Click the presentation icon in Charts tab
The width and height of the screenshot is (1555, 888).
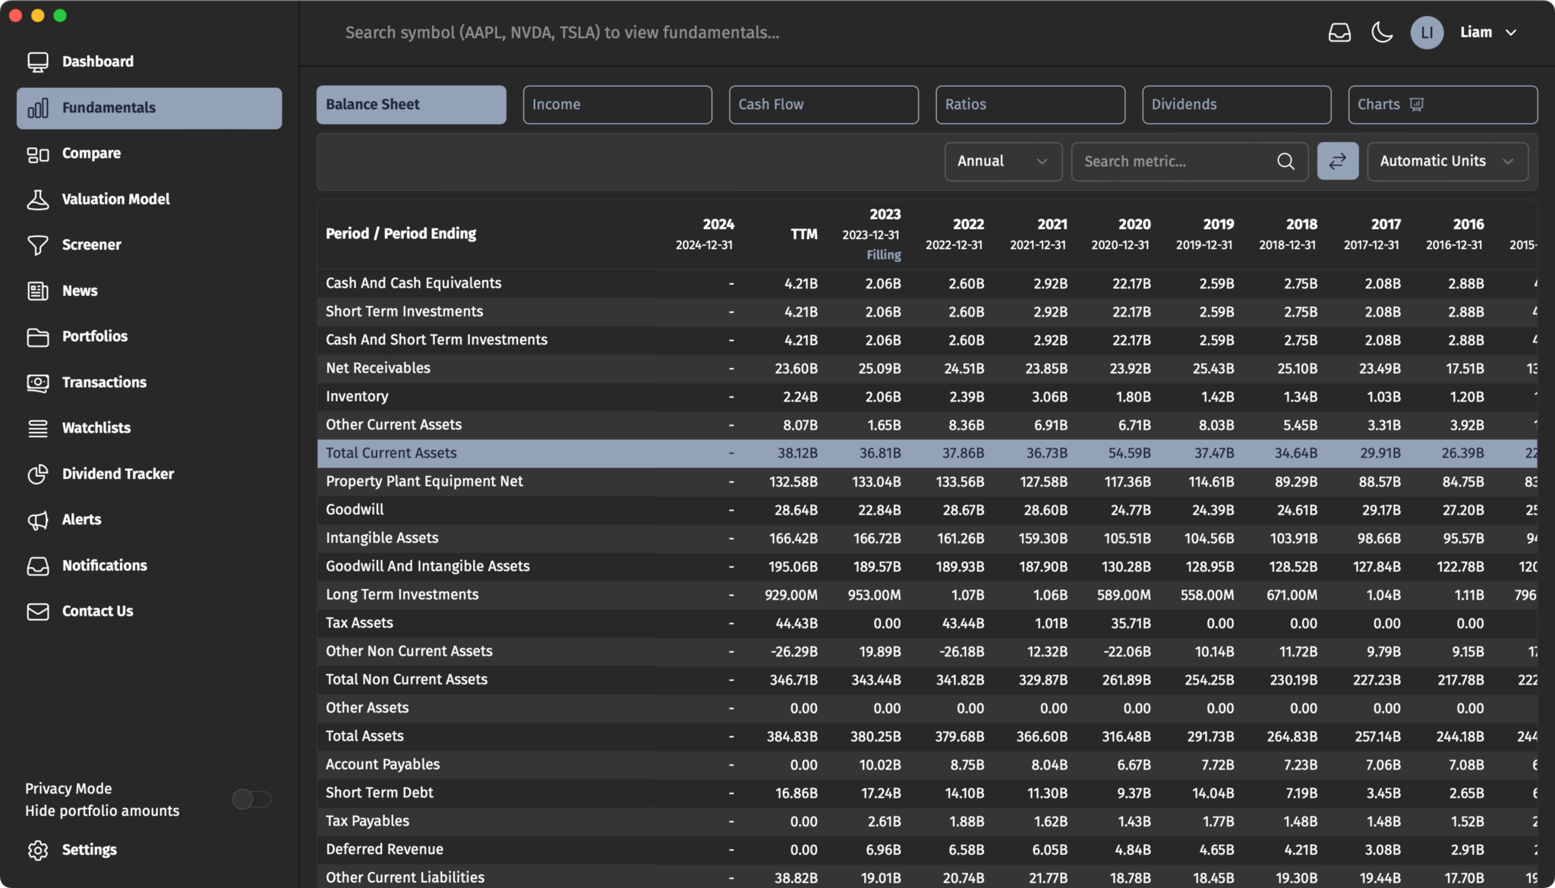tap(1416, 104)
